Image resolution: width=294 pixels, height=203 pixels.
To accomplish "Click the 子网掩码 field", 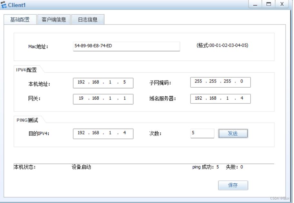I will [220, 82].
